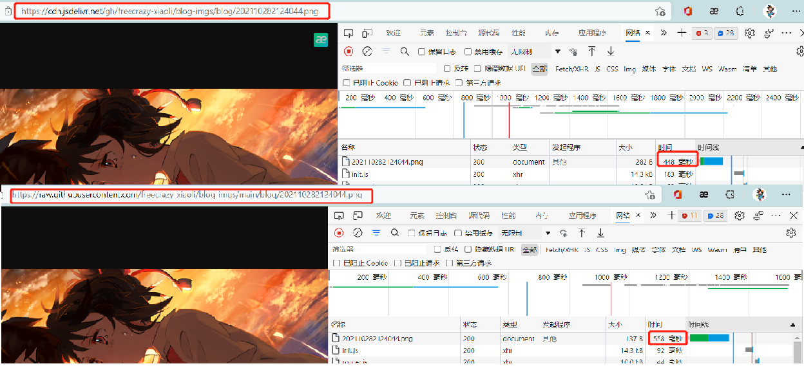This screenshot has height=366, width=804.
Task: Enable 保留日志 checkbox in the upper DevTools
Action: 422,51
